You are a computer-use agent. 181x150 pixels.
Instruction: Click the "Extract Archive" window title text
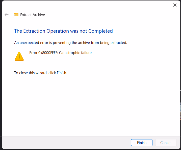pyautogui.click(x=33, y=15)
